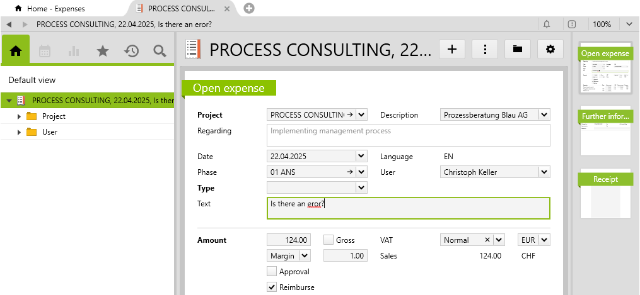This screenshot has width=640, height=295.
Task: Open the three-dot options menu
Action: coord(485,49)
